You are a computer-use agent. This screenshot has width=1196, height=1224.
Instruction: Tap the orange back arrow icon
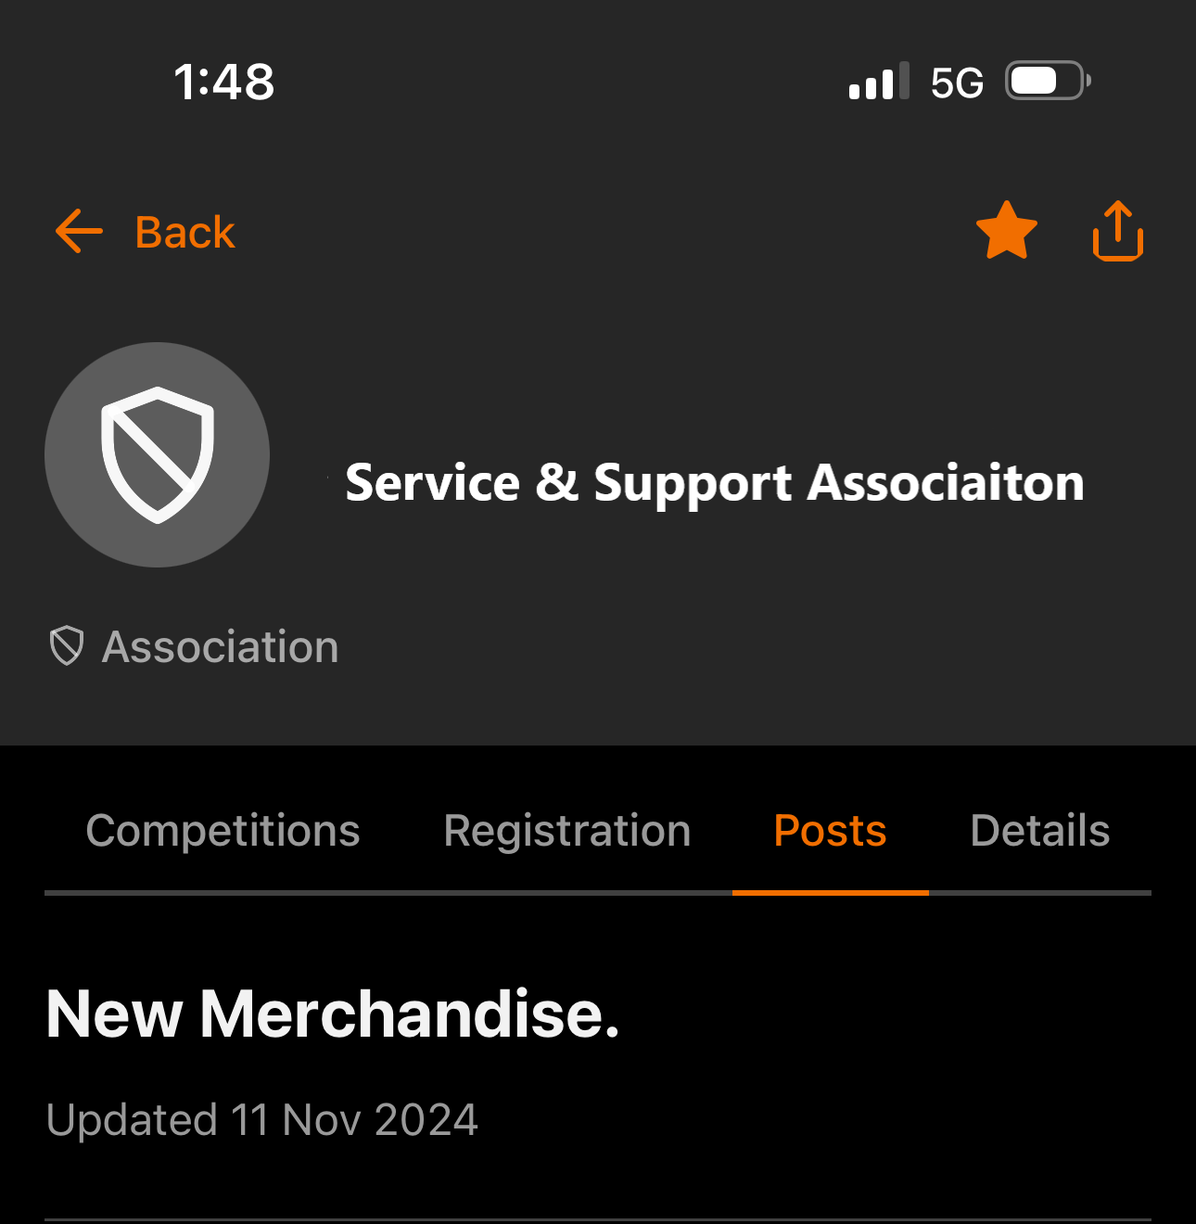[79, 231]
